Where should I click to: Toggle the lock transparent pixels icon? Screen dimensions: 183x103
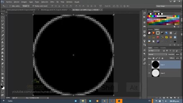tap(154, 58)
